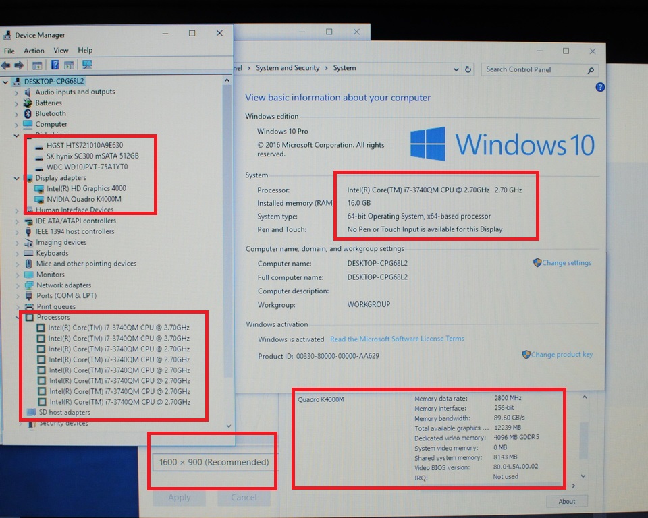Click the HGST HTS721010A9E630 disk icon
Screen dimensions: 648x518
click(39, 146)
